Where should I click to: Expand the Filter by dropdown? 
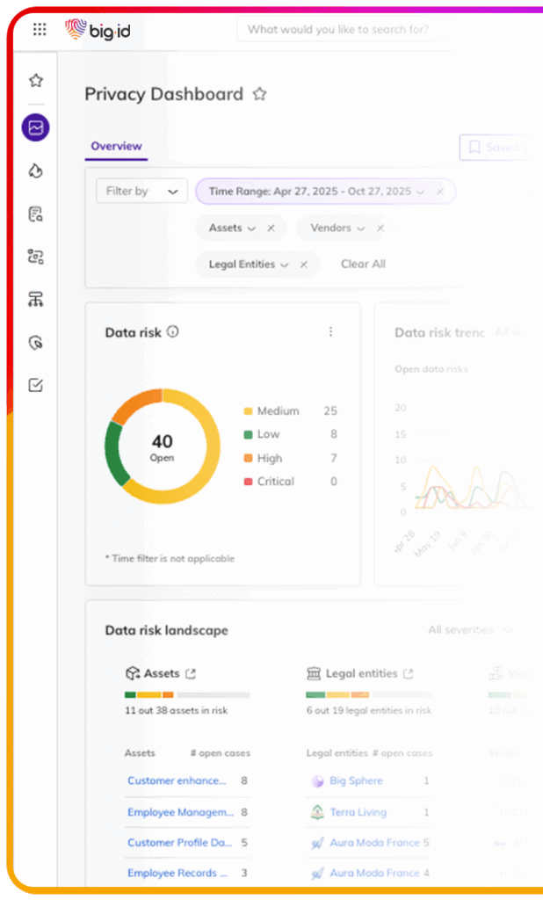pos(141,192)
